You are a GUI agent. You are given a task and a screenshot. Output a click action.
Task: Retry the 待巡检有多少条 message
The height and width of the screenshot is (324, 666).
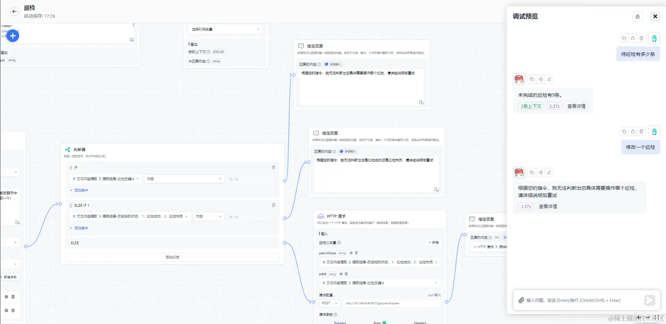coord(633,38)
